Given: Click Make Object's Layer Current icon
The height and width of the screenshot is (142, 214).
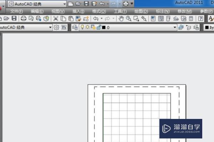Looking at the screenshot, I should (x=181, y=27).
